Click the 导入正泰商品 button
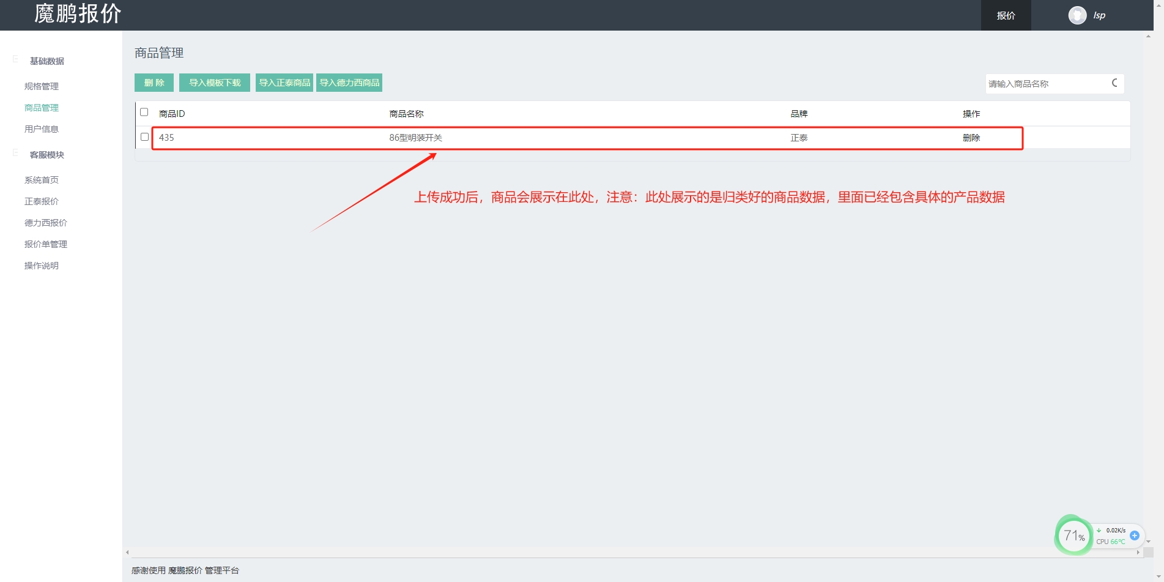1164x582 pixels. click(284, 83)
